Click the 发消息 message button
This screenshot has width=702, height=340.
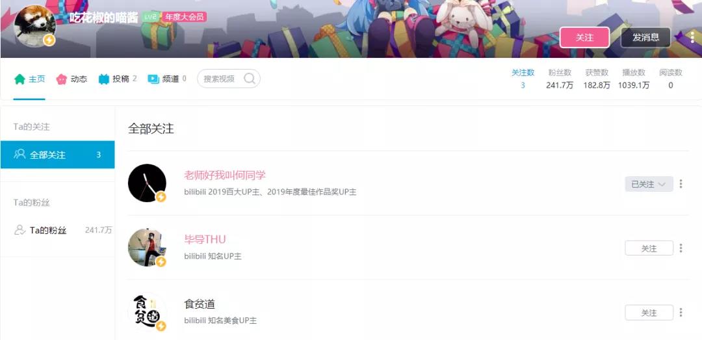point(645,38)
